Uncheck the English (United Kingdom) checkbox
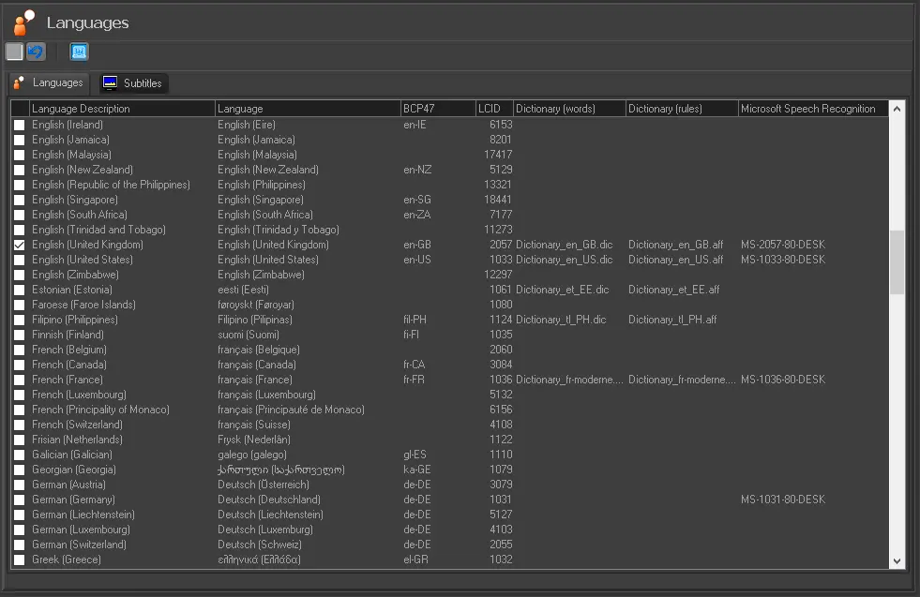Viewport: 920px width, 597px height. (19, 245)
